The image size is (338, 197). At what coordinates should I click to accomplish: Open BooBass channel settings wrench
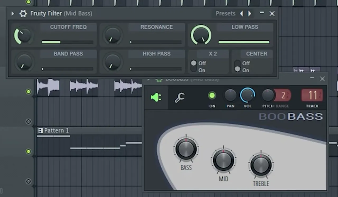pyautogui.click(x=180, y=97)
